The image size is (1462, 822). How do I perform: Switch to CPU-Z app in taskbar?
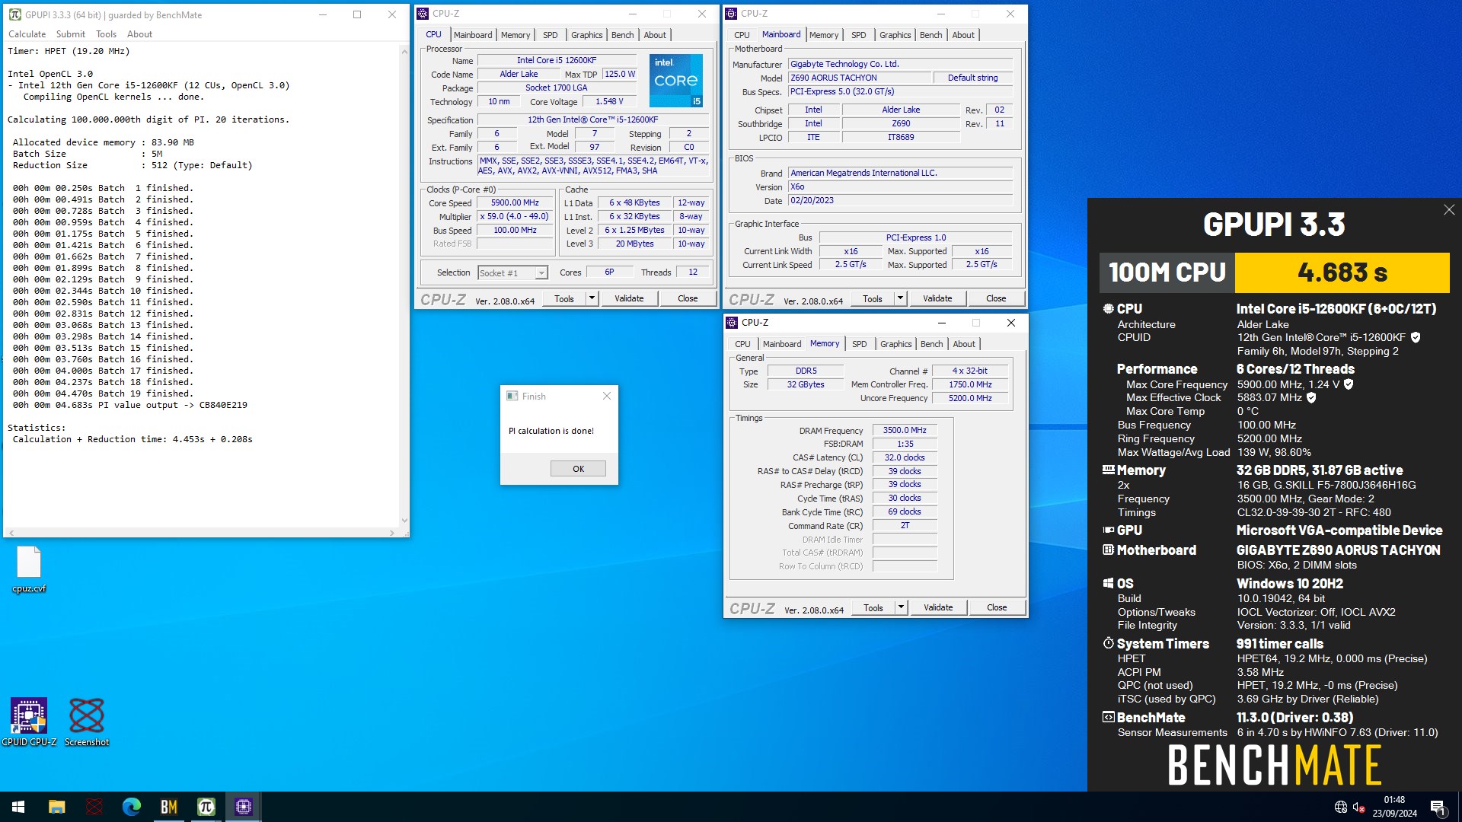tap(244, 807)
